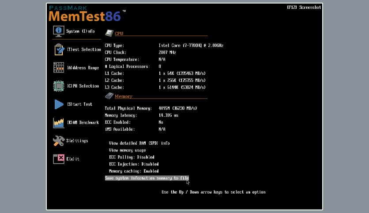Open the (R)AM Benchmark menu label
Screen dimensions: 369x213
click(x=83, y=122)
